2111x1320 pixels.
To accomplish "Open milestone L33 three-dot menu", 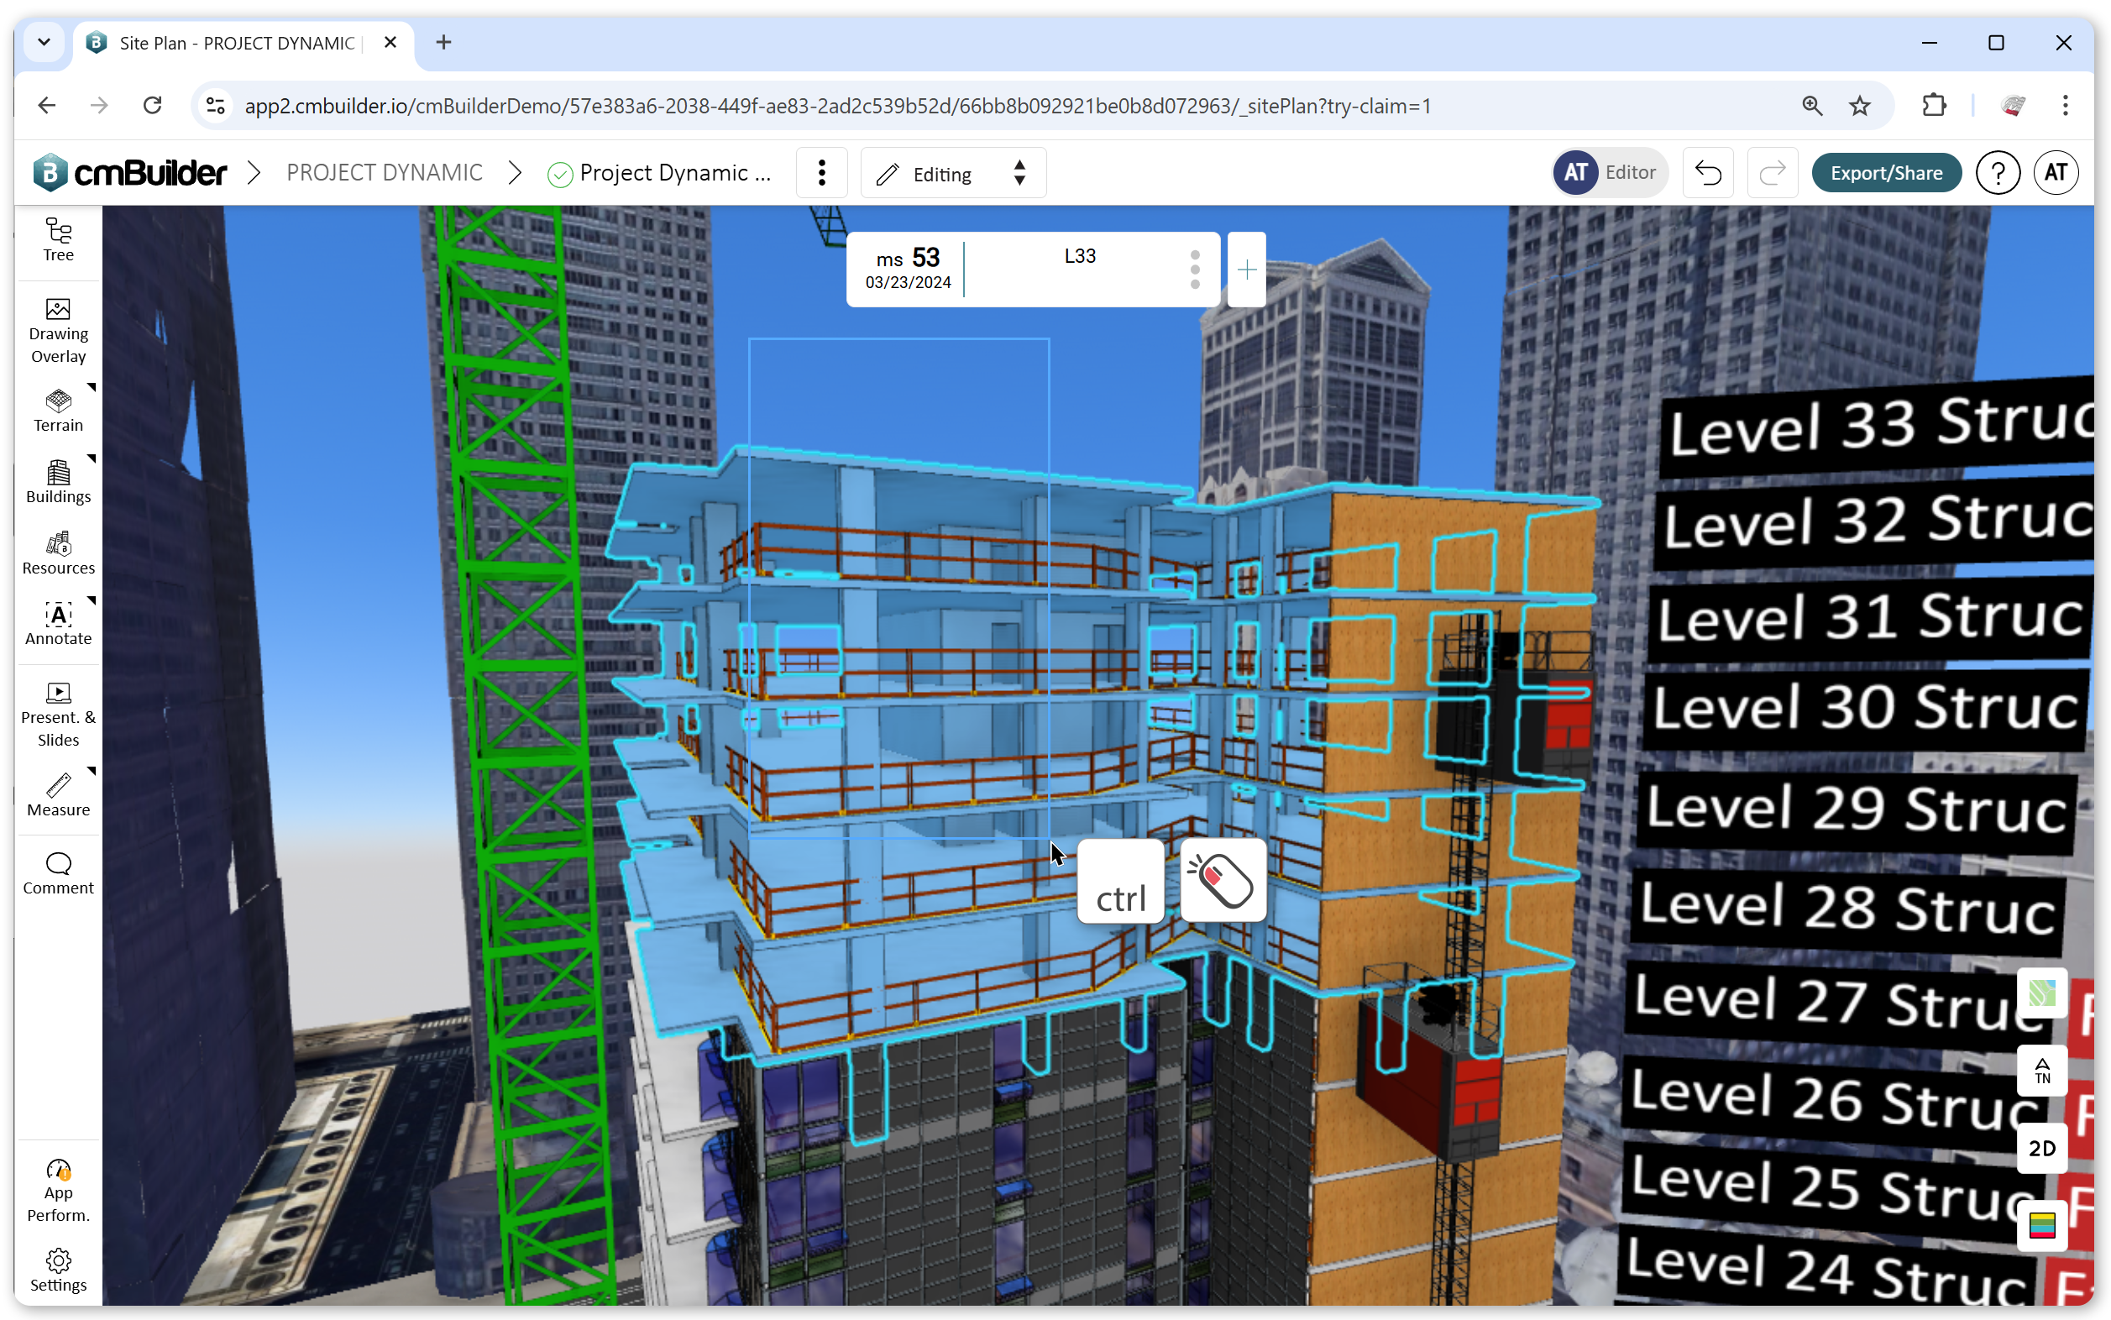I will point(1194,270).
